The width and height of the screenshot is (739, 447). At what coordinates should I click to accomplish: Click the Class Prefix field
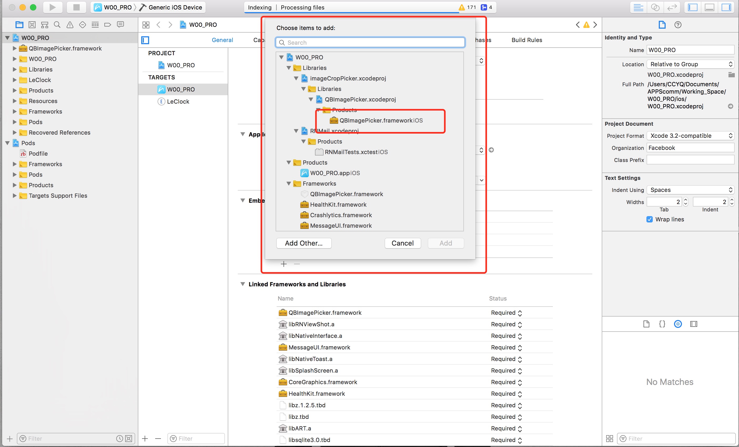[x=690, y=160]
